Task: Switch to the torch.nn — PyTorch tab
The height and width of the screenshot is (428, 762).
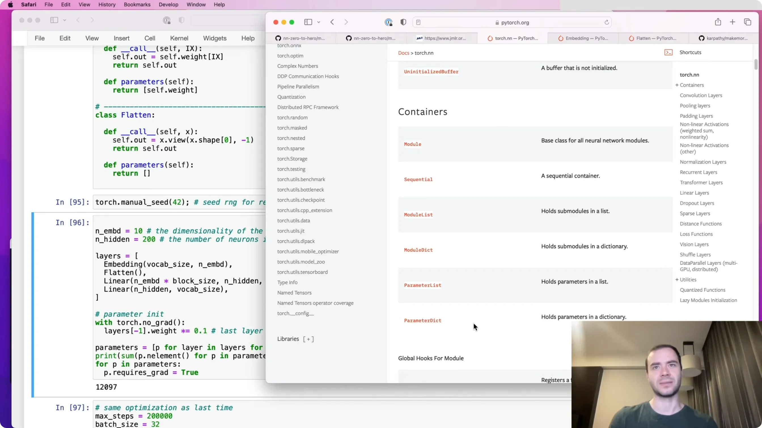Action: coord(513,38)
